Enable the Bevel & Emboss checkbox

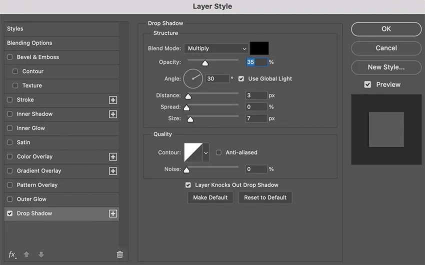[10, 57]
